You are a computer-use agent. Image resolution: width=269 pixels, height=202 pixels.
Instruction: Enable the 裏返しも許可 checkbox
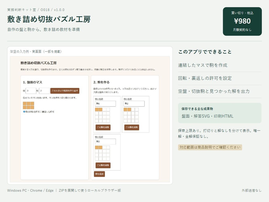pyautogui.click(x=41, y=112)
